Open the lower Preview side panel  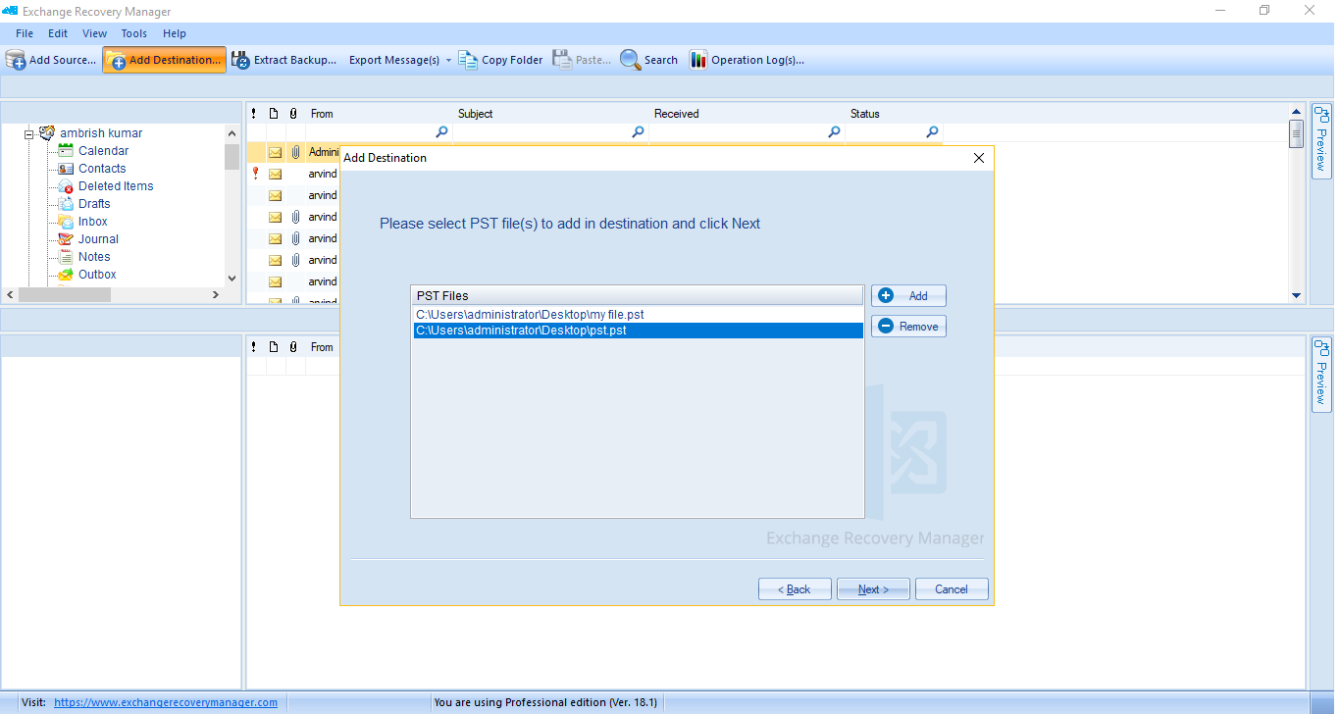pos(1320,375)
